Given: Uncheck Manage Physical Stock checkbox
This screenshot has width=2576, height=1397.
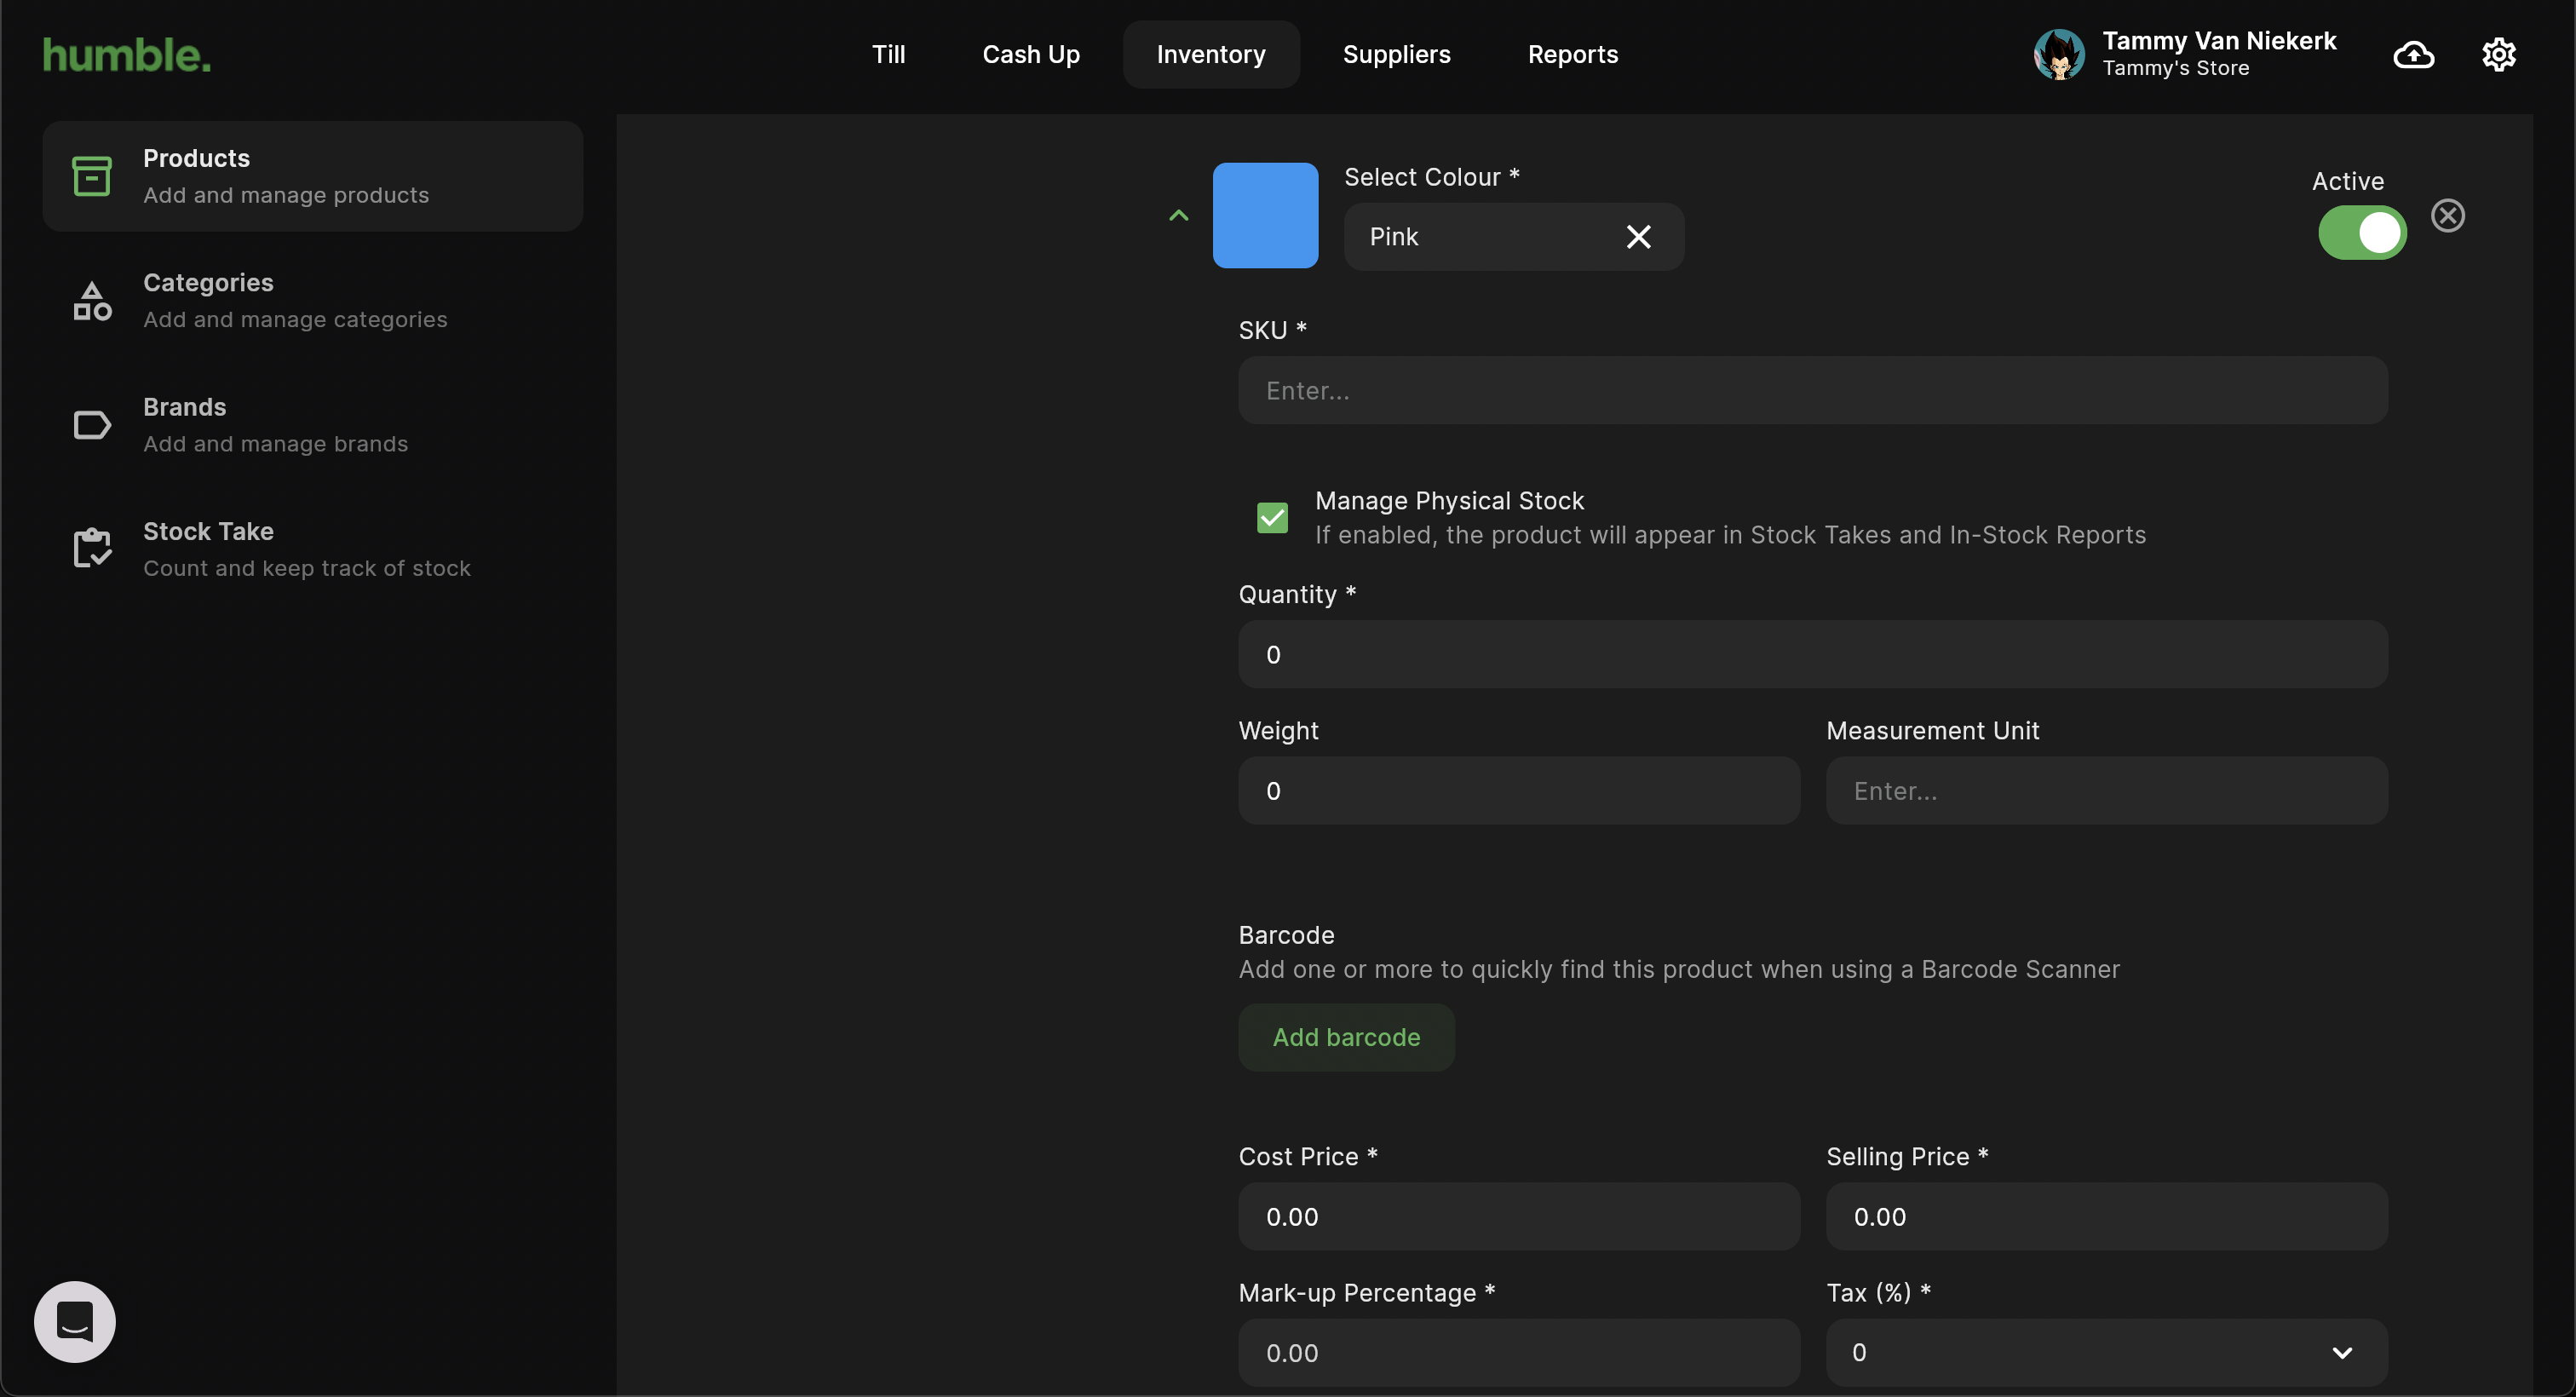Looking at the screenshot, I should [x=1272, y=517].
